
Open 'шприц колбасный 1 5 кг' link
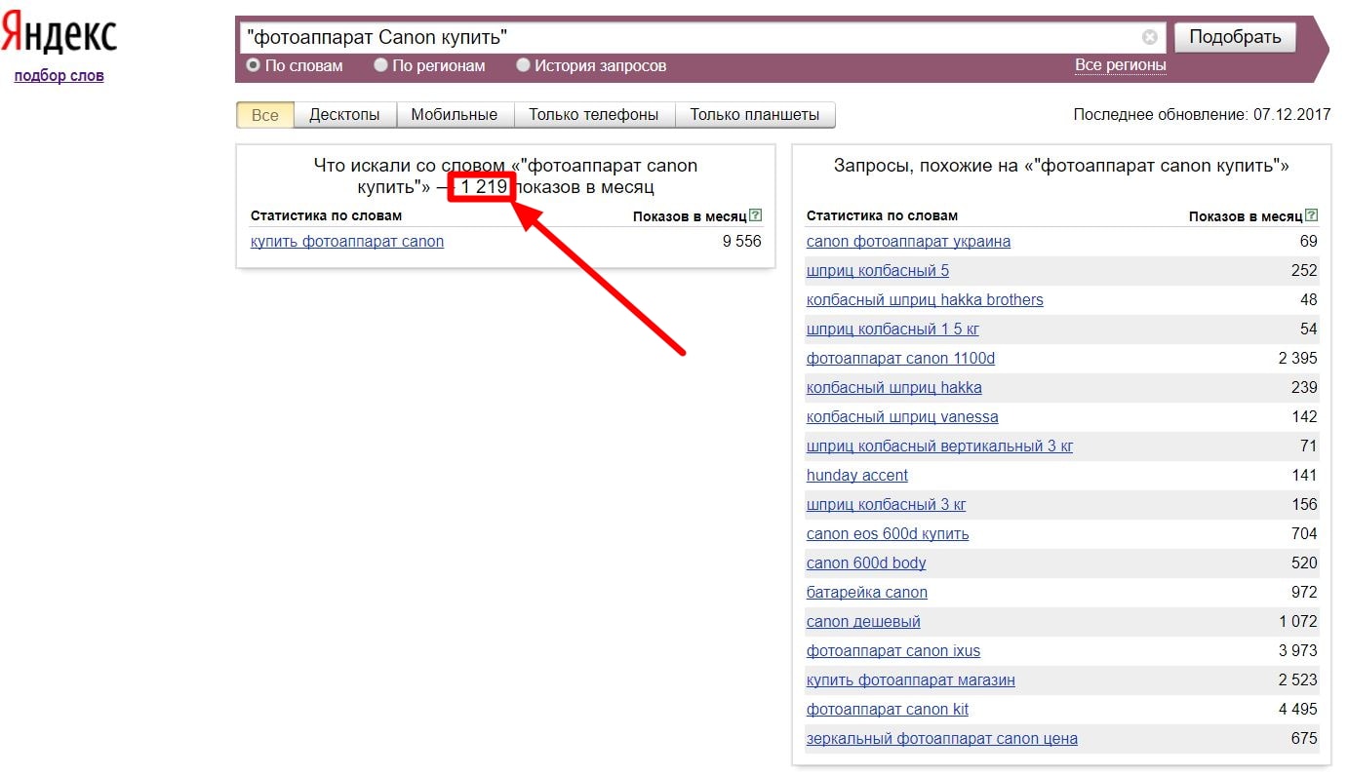pos(892,329)
